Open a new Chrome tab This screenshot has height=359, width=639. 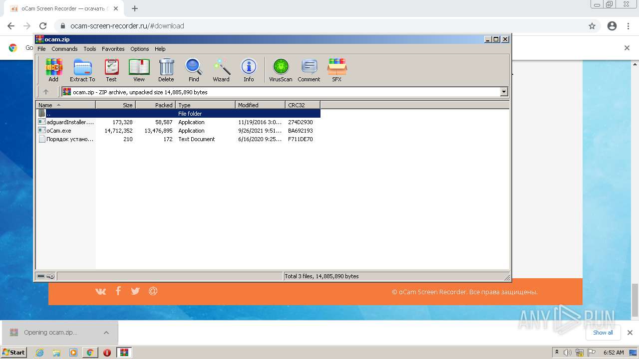coord(135,8)
